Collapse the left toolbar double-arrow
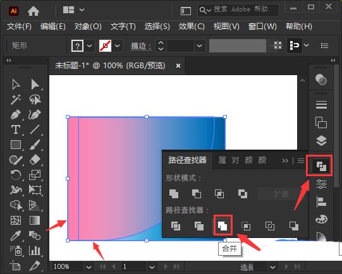 click(9, 61)
